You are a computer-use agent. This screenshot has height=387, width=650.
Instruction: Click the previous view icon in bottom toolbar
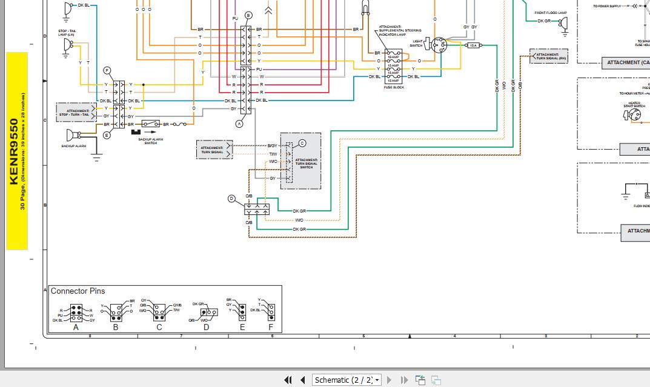click(x=420, y=380)
